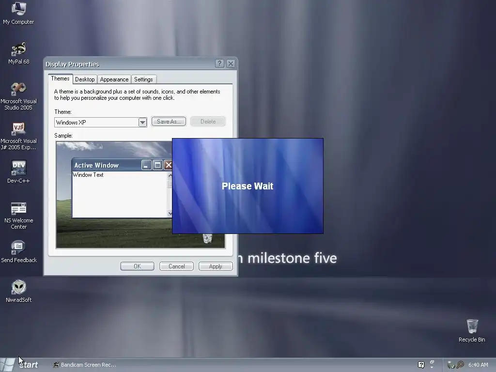Viewport: 496px width, 372px height.
Task: Click the sample preview minimize button
Action: coord(146,165)
